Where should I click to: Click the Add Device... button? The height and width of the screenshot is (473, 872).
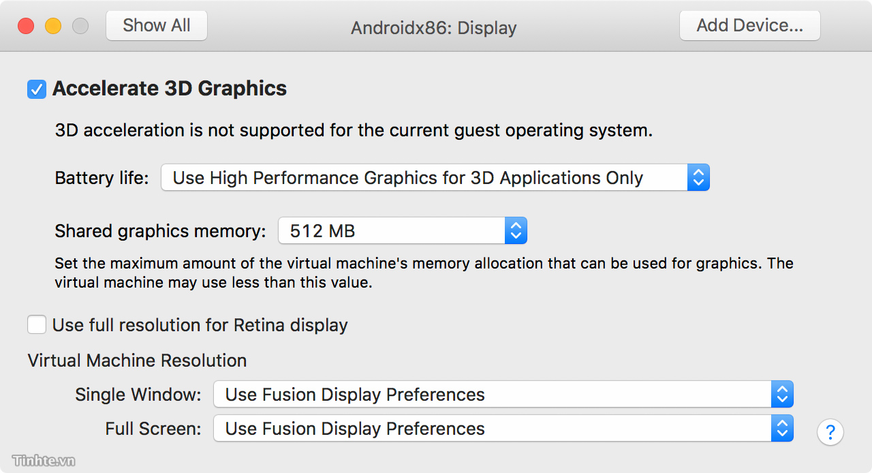tap(750, 26)
